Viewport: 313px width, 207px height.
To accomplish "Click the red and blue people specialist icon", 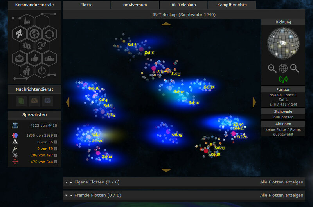I will tap(15, 135).
